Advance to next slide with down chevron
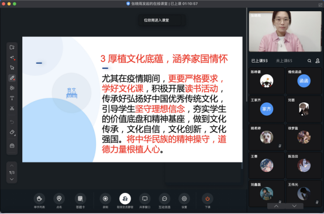This screenshot has width=324, height=214. point(12,179)
